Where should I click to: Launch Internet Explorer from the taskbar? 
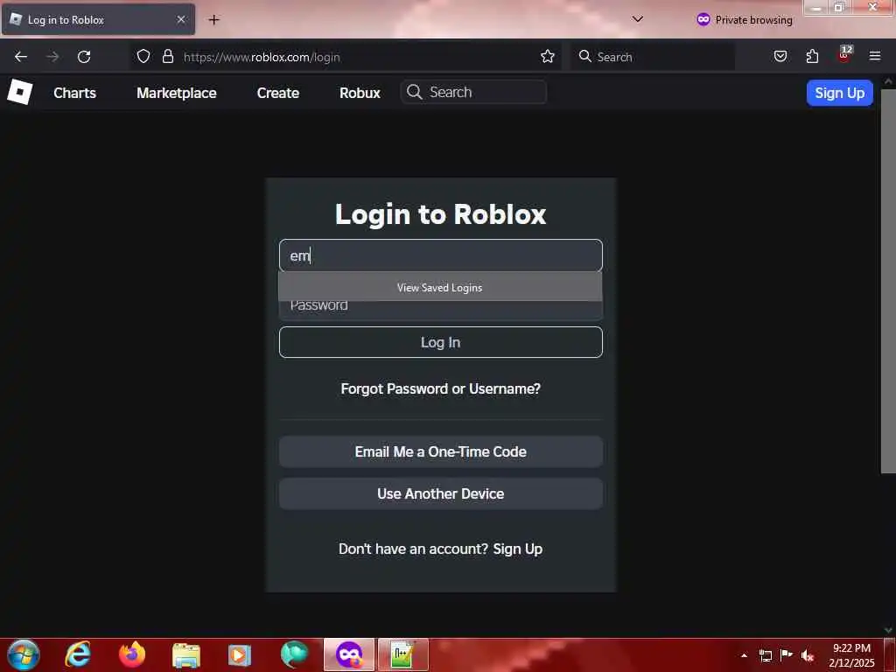pyautogui.click(x=78, y=654)
